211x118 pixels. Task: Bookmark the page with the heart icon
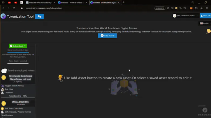tap(185, 8)
